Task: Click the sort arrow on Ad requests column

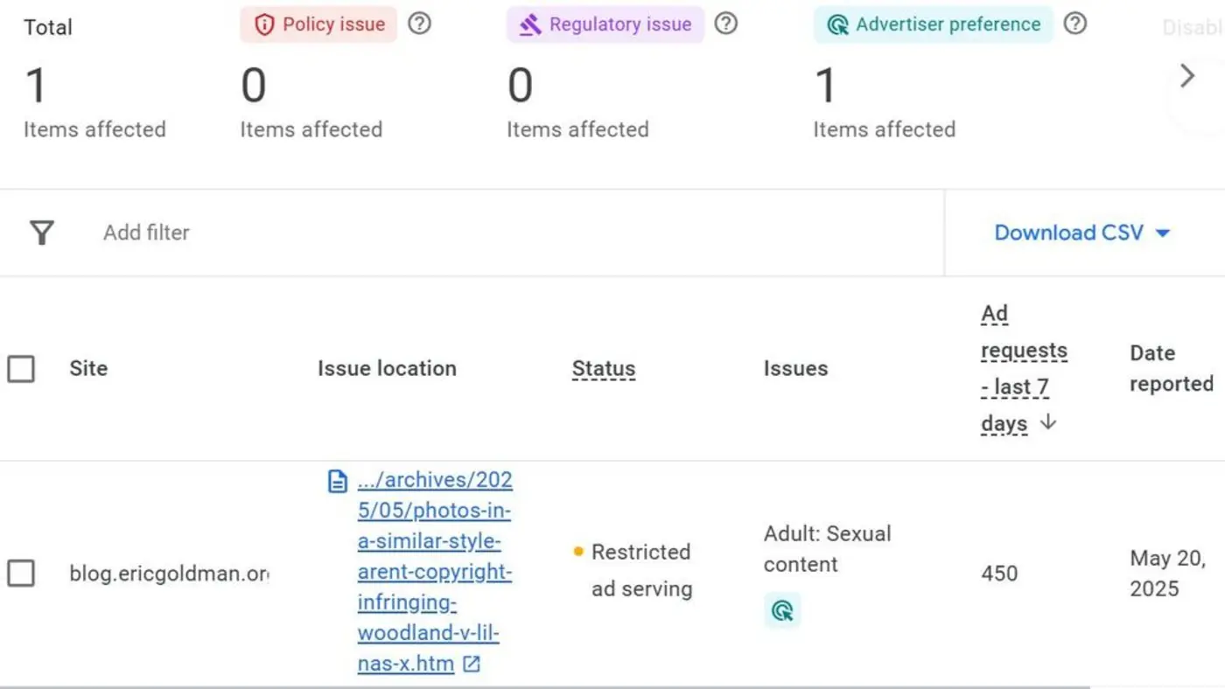Action: [x=1047, y=422]
